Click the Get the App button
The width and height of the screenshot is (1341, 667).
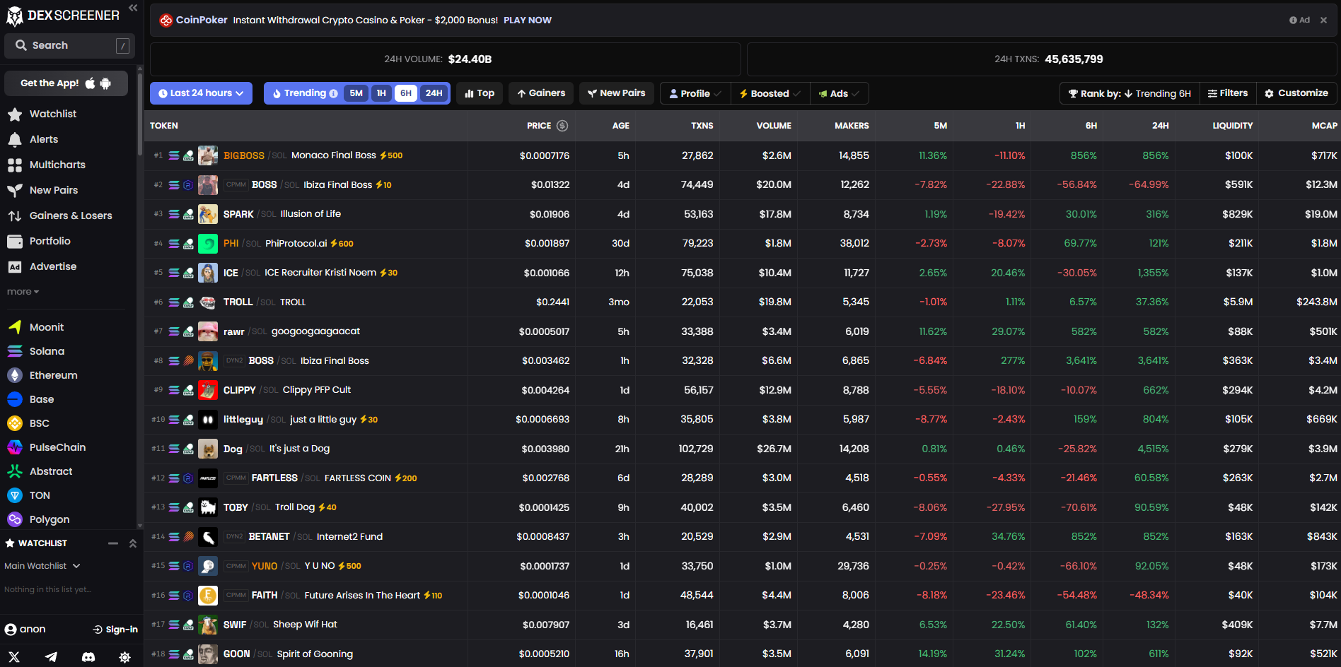click(x=66, y=83)
